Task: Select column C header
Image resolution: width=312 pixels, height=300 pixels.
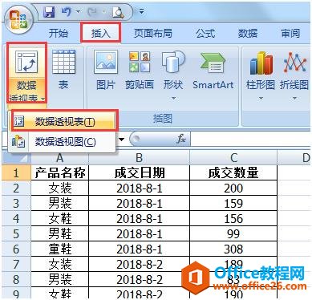Action: coord(233,158)
